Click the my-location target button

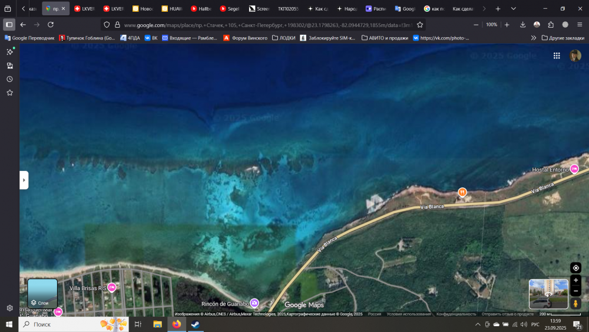(576, 268)
